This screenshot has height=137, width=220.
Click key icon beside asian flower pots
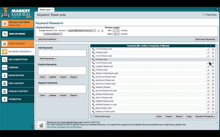[x=93, y=108]
